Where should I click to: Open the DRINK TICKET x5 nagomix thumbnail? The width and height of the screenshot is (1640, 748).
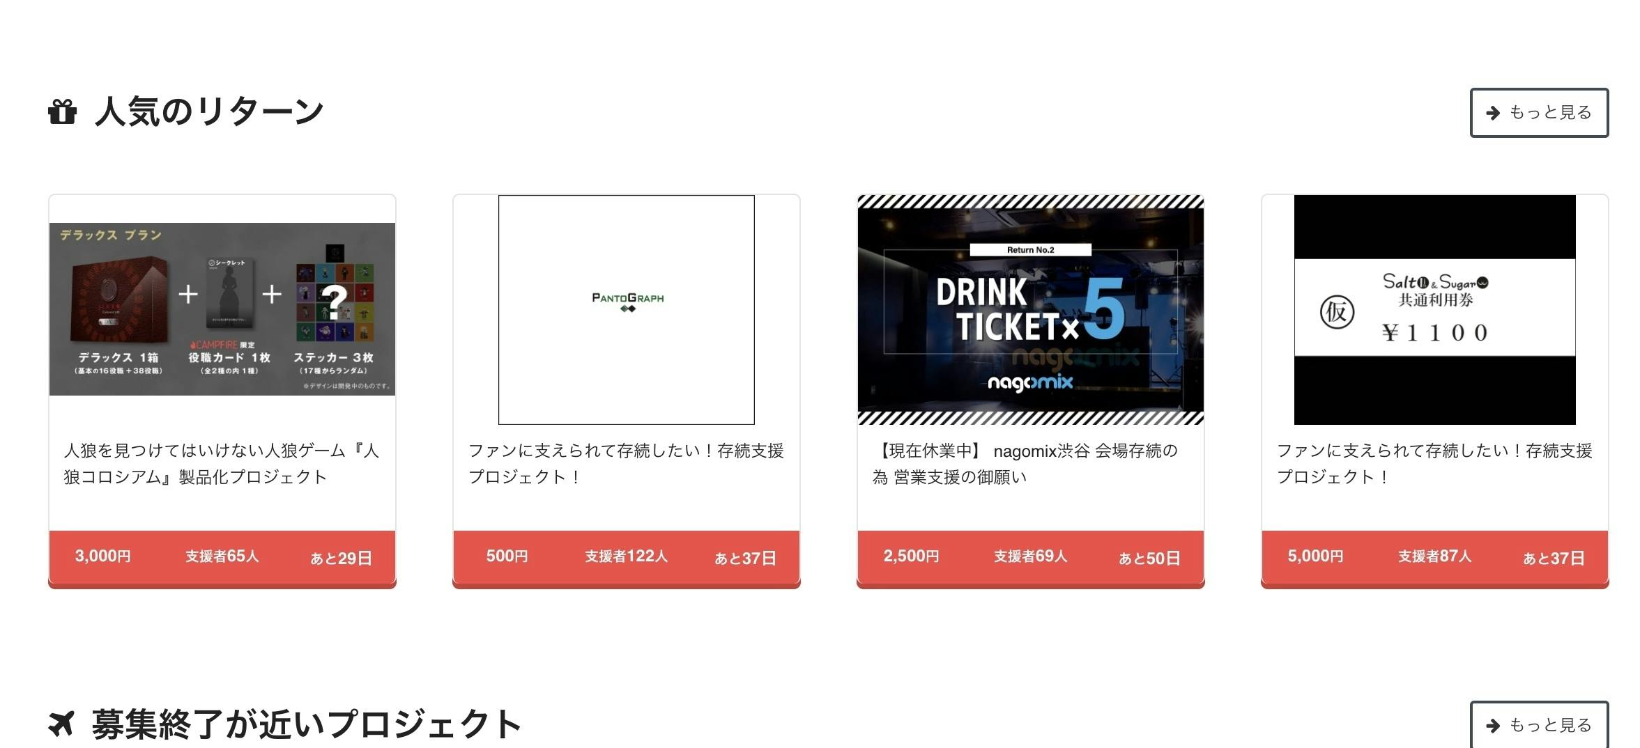coord(1031,310)
